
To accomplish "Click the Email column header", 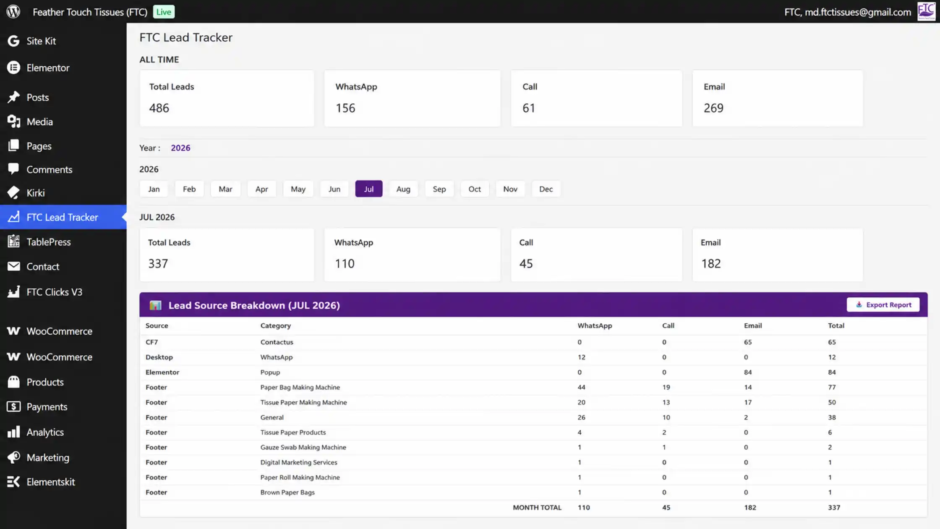I will tap(753, 325).
